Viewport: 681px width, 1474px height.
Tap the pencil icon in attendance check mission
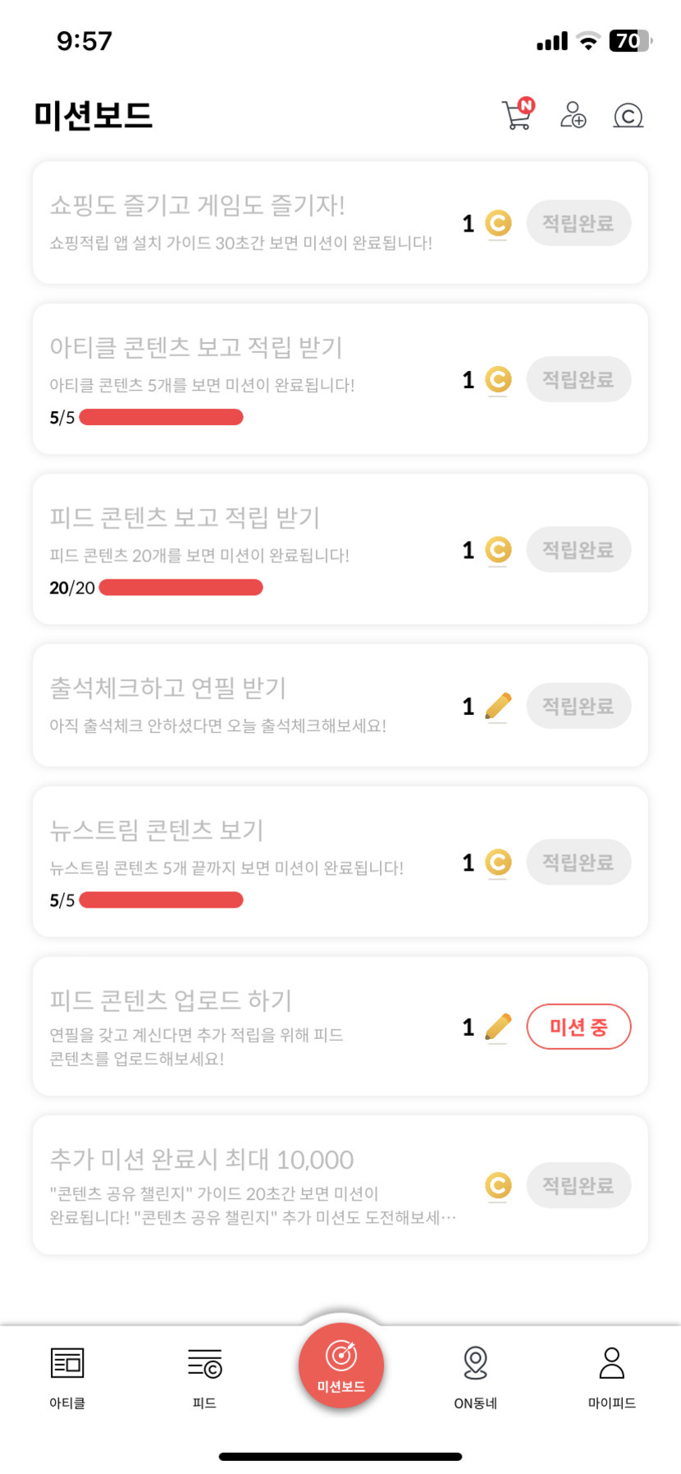(498, 706)
